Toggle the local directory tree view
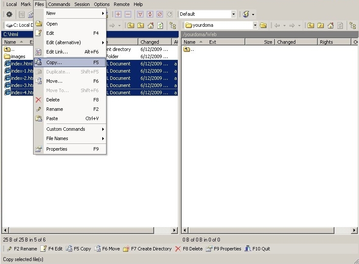Image resolution: width=359 pixels, height=264 pixels. point(172,25)
